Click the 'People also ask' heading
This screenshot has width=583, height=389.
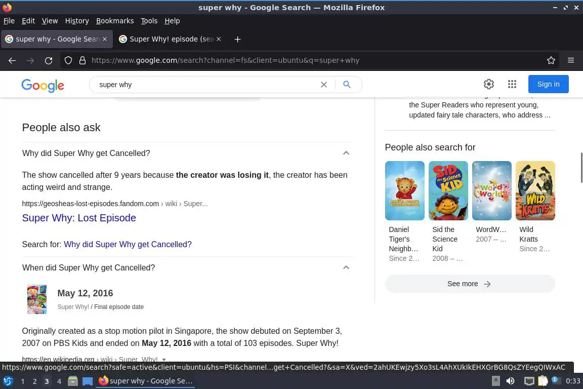[x=61, y=127]
